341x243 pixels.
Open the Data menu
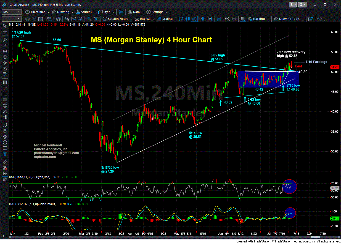click(x=134, y=12)
